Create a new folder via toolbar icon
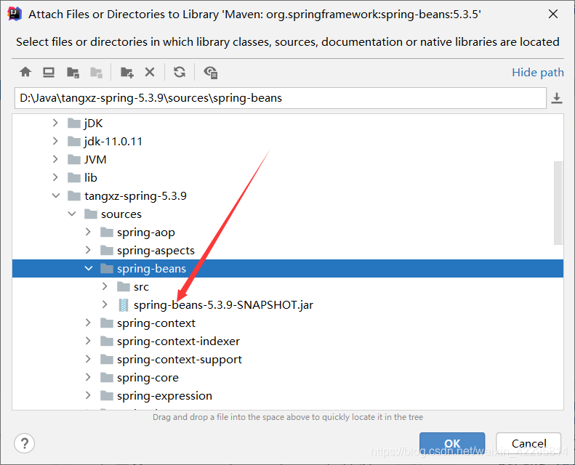 [x=127, y=72]
